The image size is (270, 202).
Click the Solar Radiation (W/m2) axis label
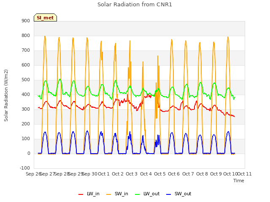(x=6, y=96)
